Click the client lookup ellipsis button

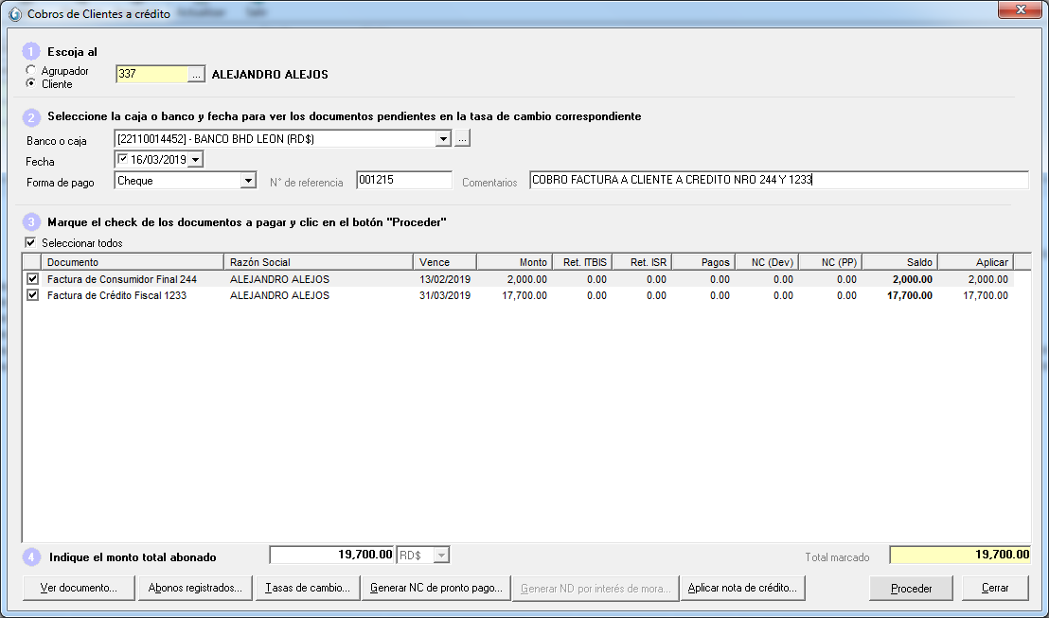197,75
